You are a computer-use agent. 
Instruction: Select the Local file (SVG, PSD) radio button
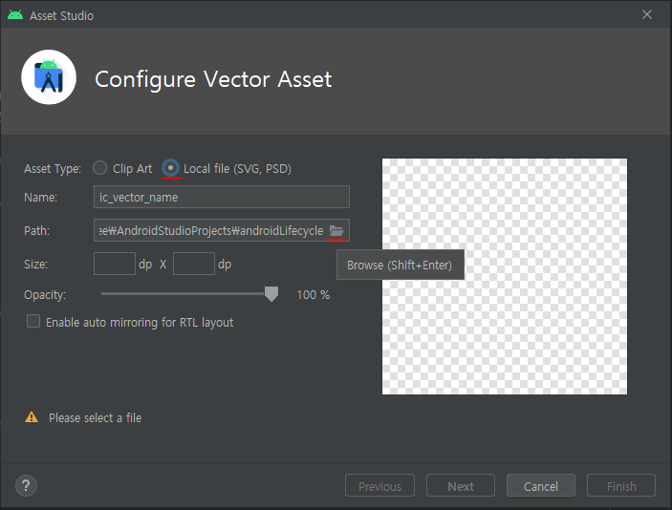(x=171, y=168)
